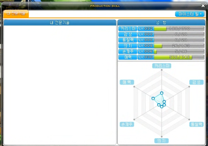Select the 매력 trait label in list
The width and height of the screenshot is (208, 146).
point(128,57)
